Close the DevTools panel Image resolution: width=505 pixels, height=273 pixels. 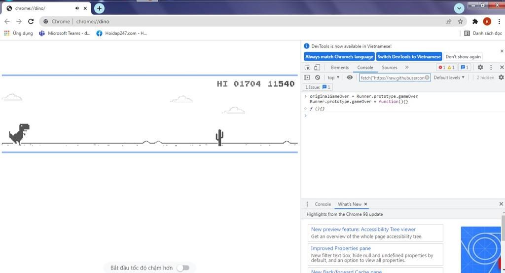tap(502, 67)
